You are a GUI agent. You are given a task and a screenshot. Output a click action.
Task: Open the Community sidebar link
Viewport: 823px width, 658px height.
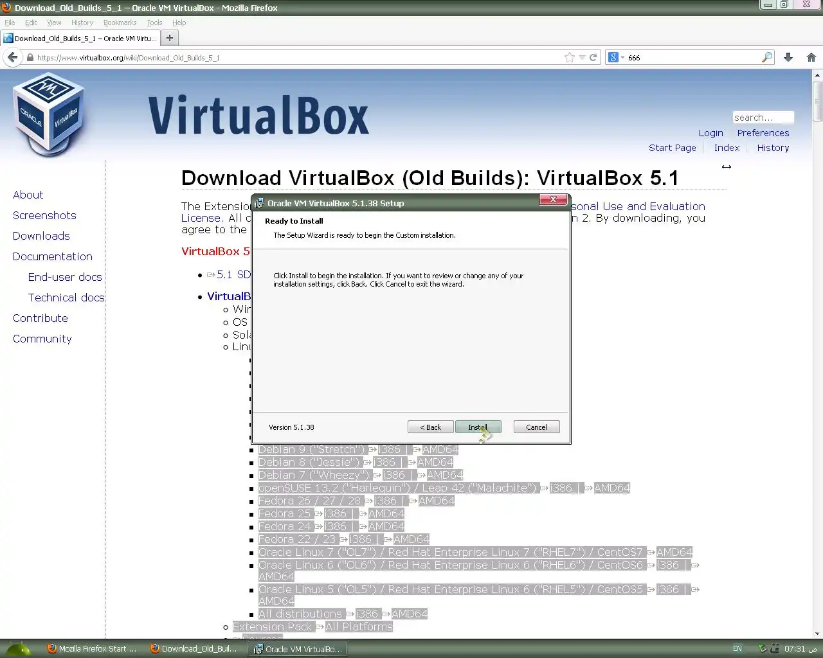42,339
